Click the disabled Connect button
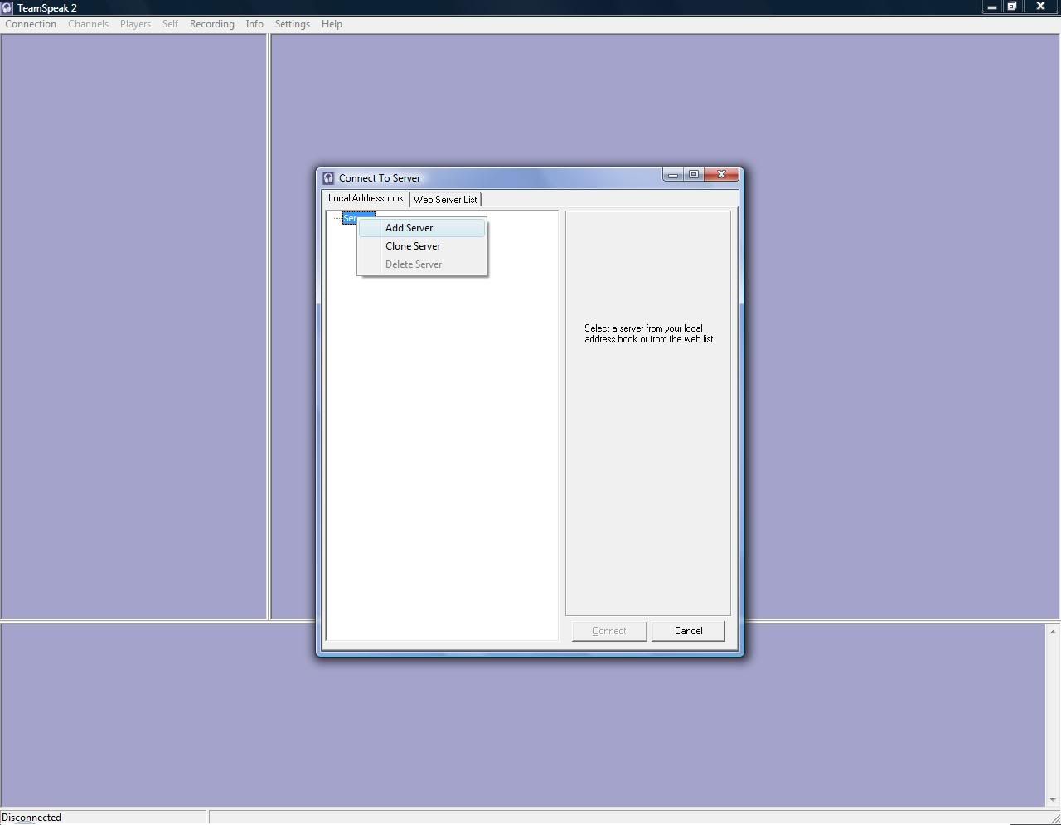 tap(609, 631)
